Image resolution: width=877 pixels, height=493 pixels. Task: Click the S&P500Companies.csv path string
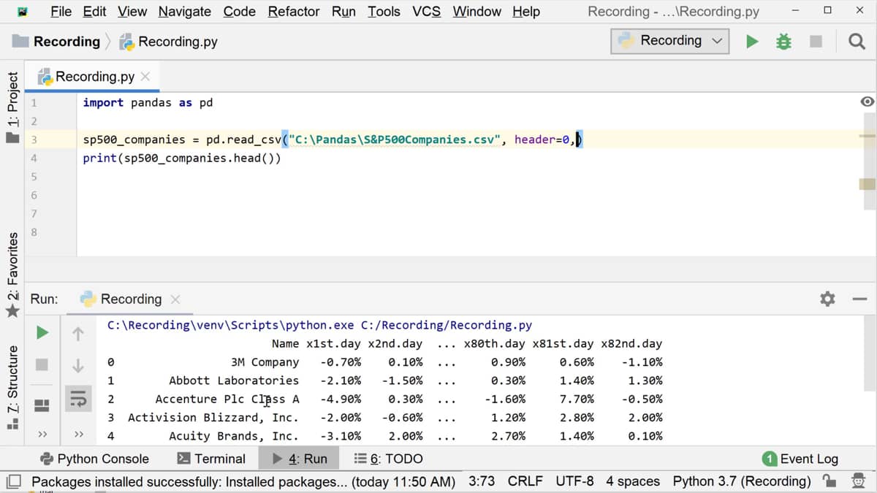coord(395,140)
